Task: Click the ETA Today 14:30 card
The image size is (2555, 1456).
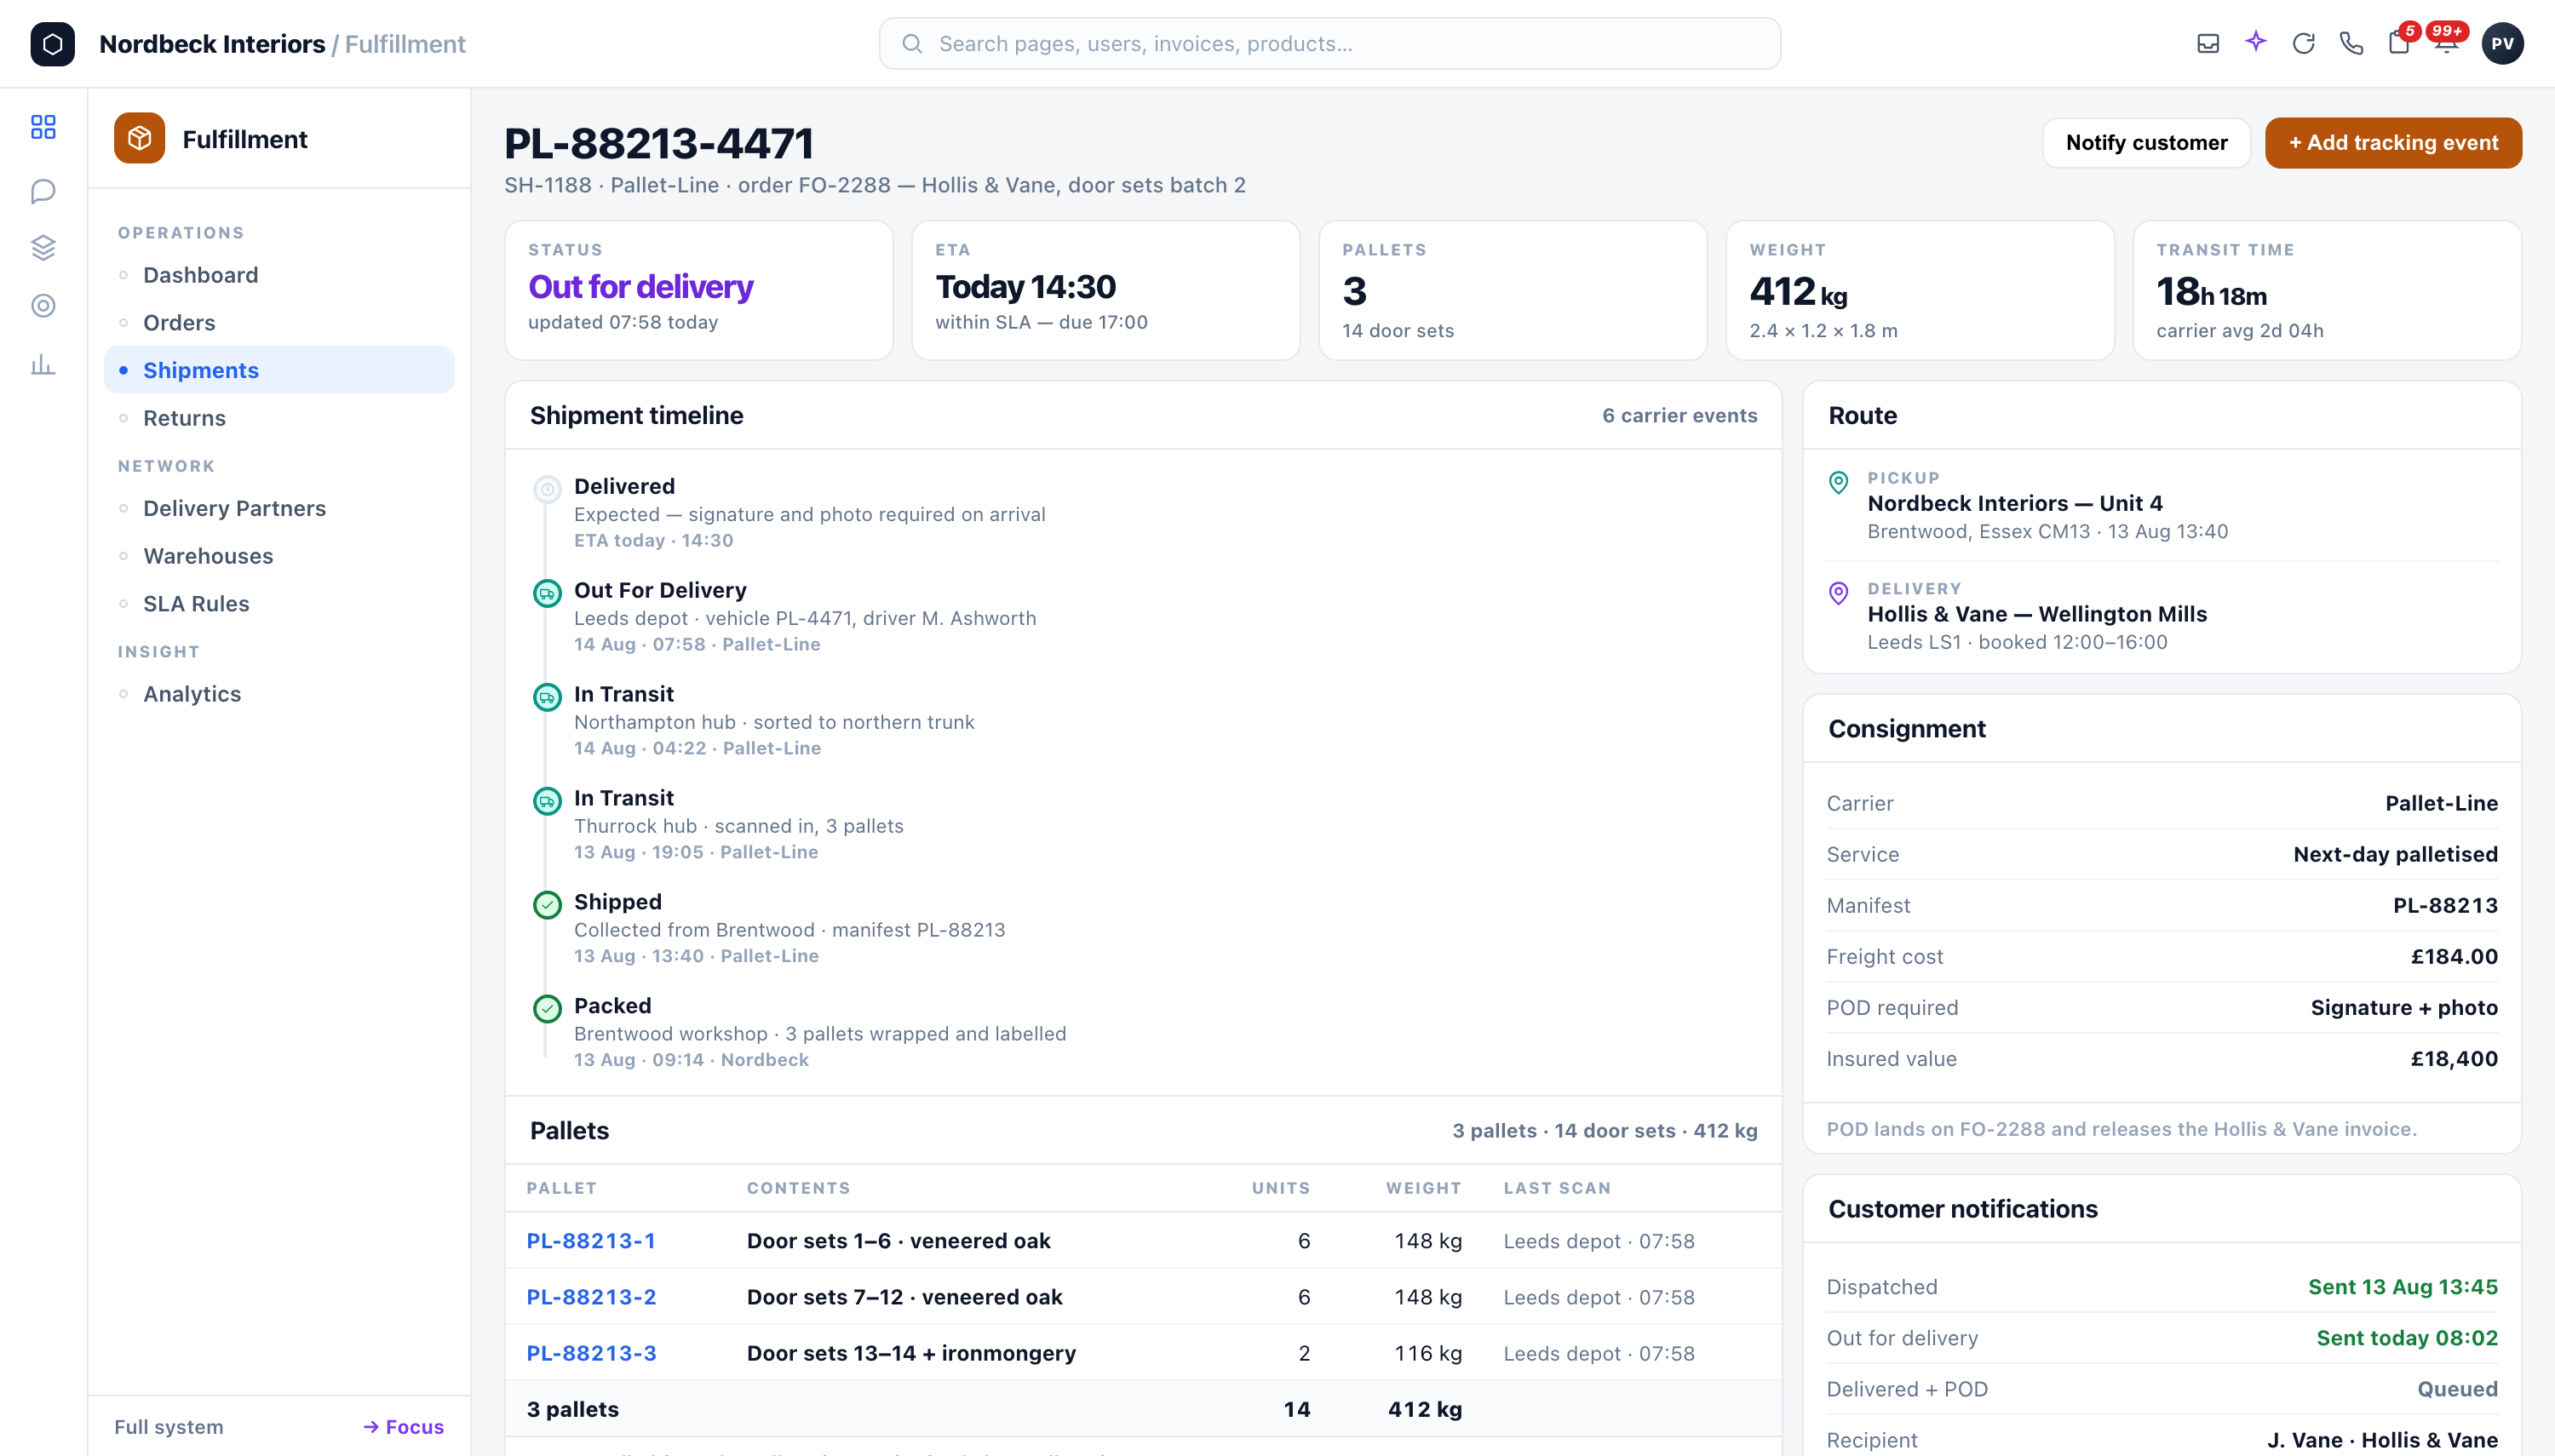Action: coord(1106,290)
